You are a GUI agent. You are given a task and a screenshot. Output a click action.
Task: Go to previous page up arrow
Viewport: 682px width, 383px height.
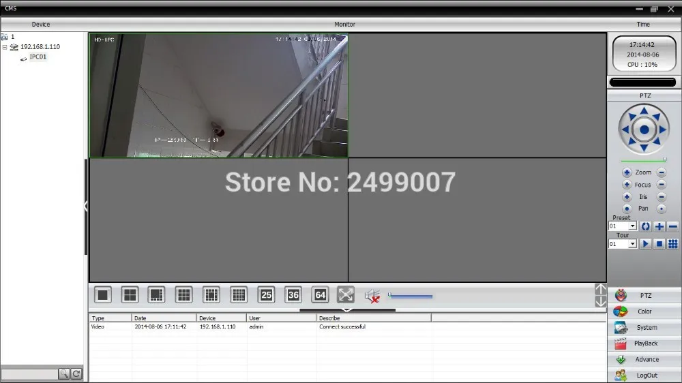pos(601,289)
